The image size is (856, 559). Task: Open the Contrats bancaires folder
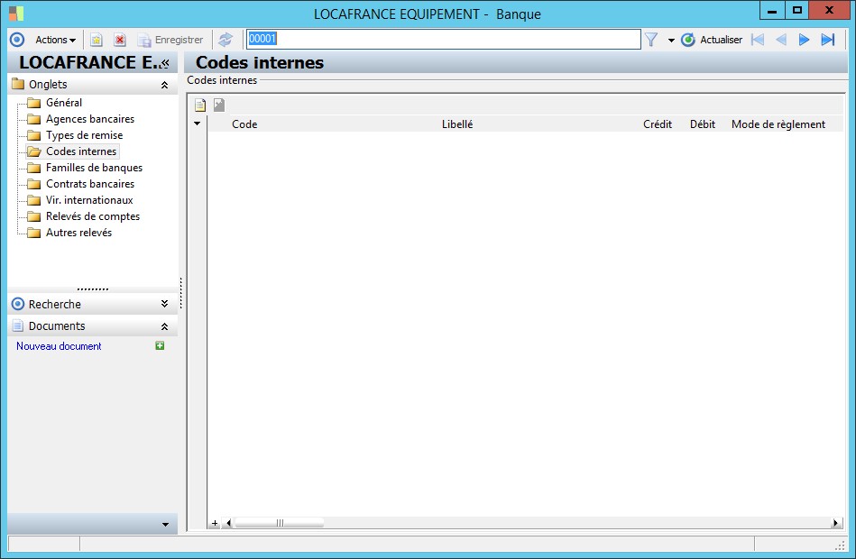tap(90, 184)
